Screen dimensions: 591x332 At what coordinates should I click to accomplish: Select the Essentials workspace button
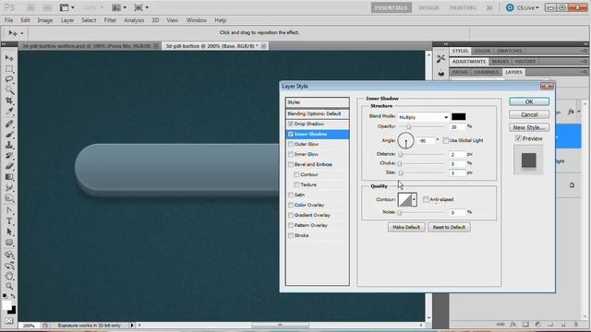391,7
